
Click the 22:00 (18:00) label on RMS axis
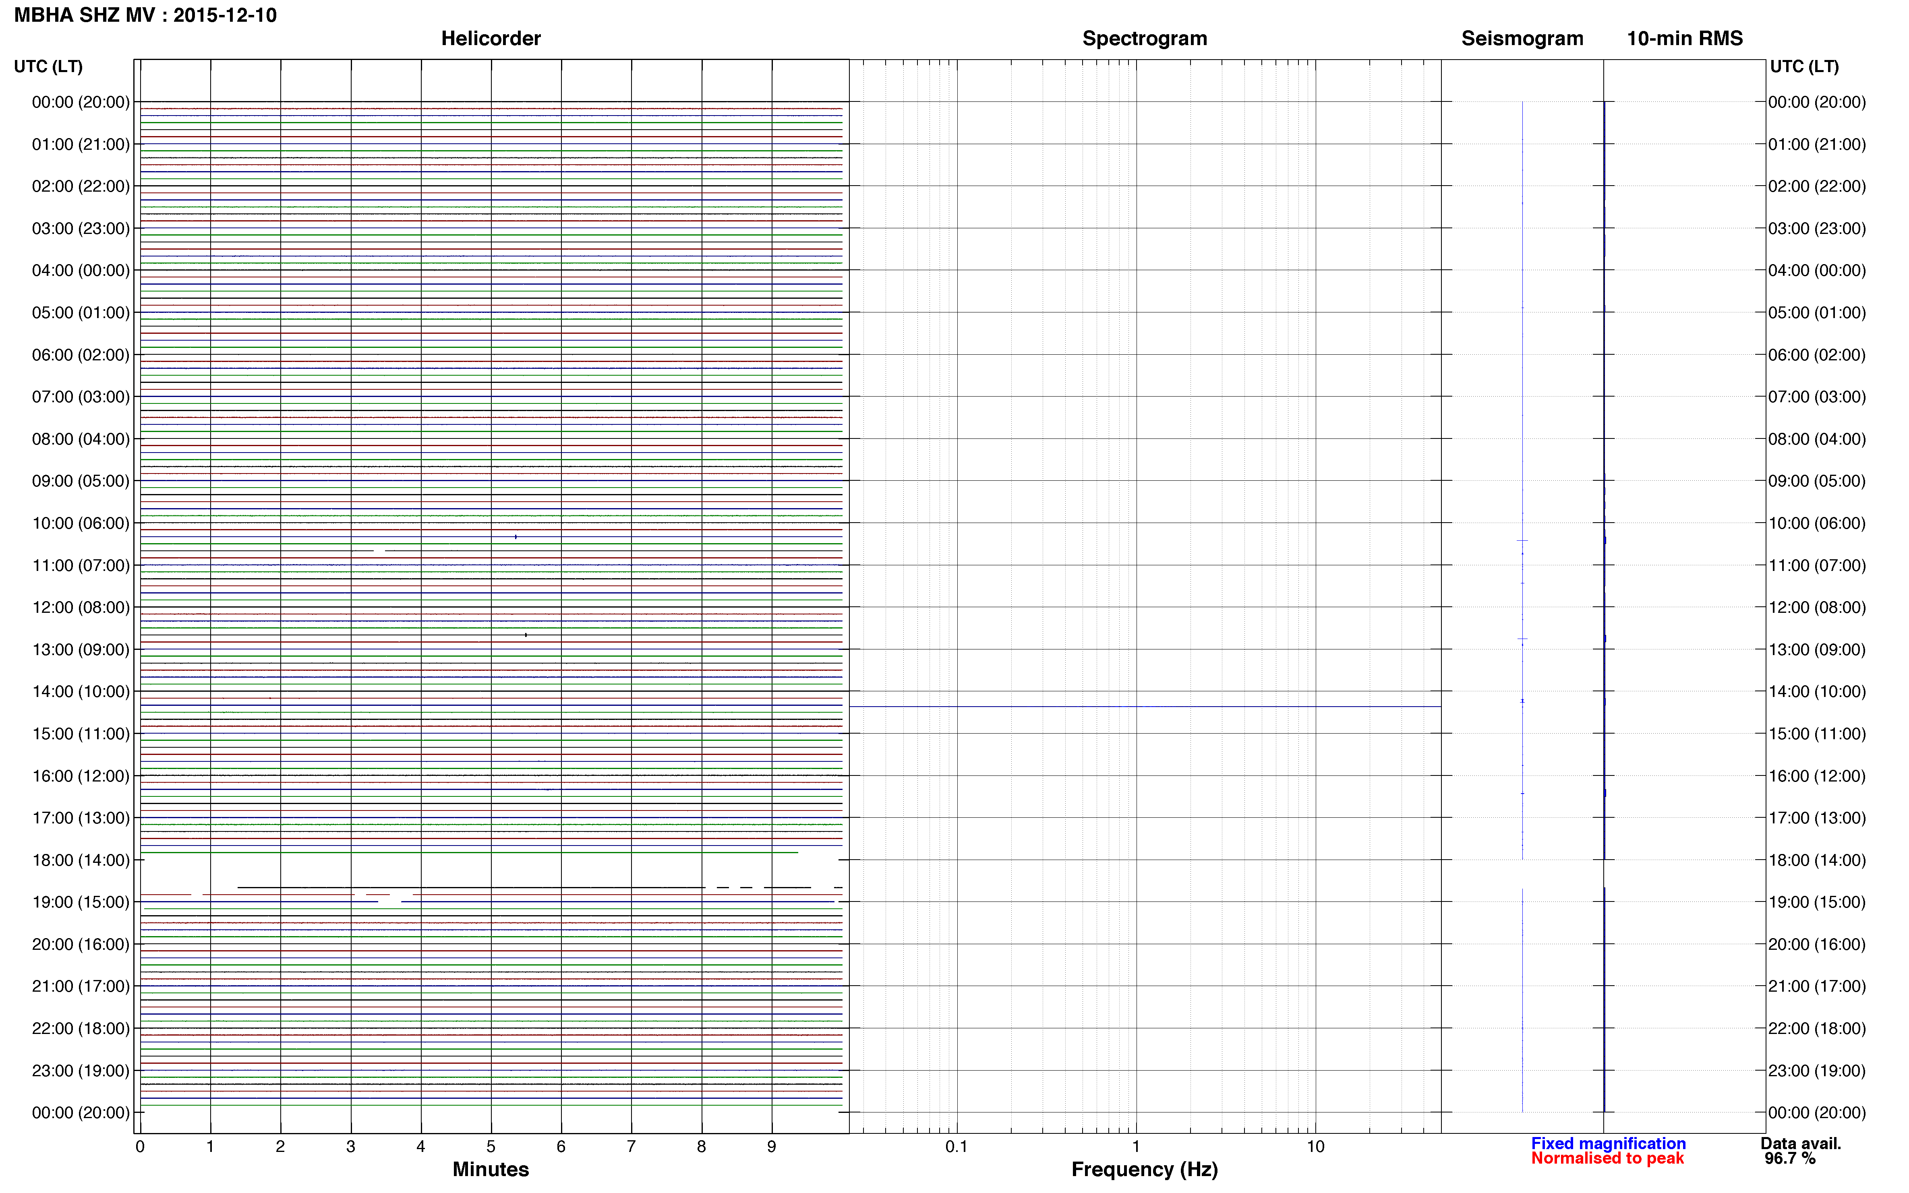click(x=1817, y=1029)
